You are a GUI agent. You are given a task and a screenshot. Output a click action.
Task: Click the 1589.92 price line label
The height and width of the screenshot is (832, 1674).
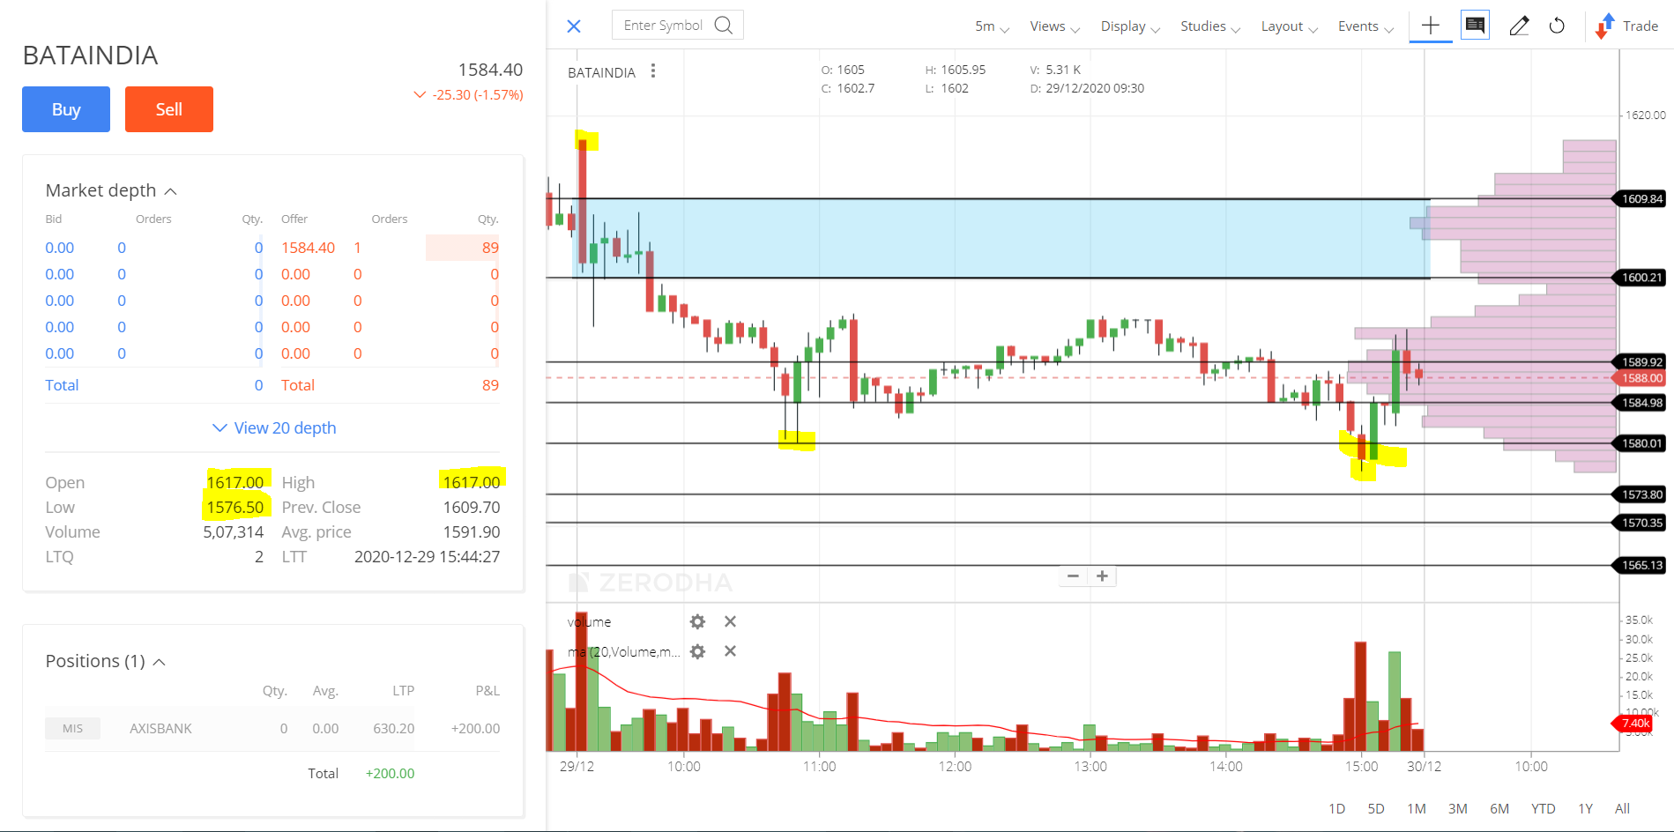click(1641, 362)
